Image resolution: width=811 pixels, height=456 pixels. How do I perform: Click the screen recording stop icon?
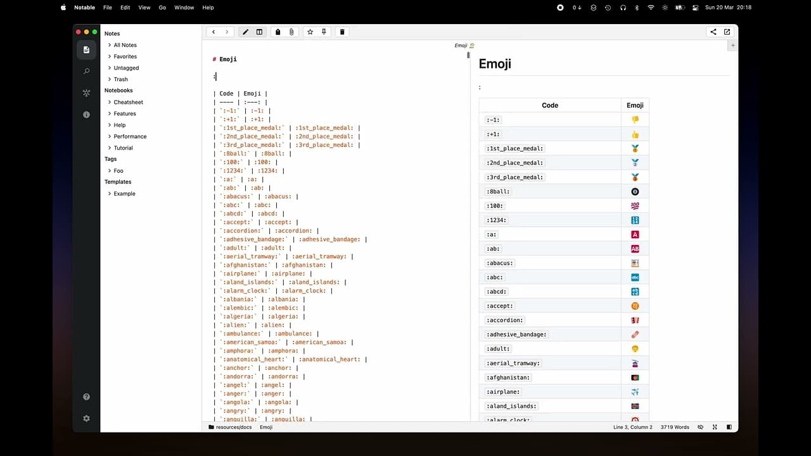pos(560,8)
